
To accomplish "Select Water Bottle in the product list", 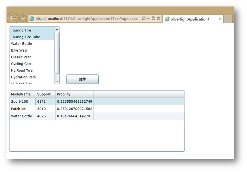I will pos(32,44).
